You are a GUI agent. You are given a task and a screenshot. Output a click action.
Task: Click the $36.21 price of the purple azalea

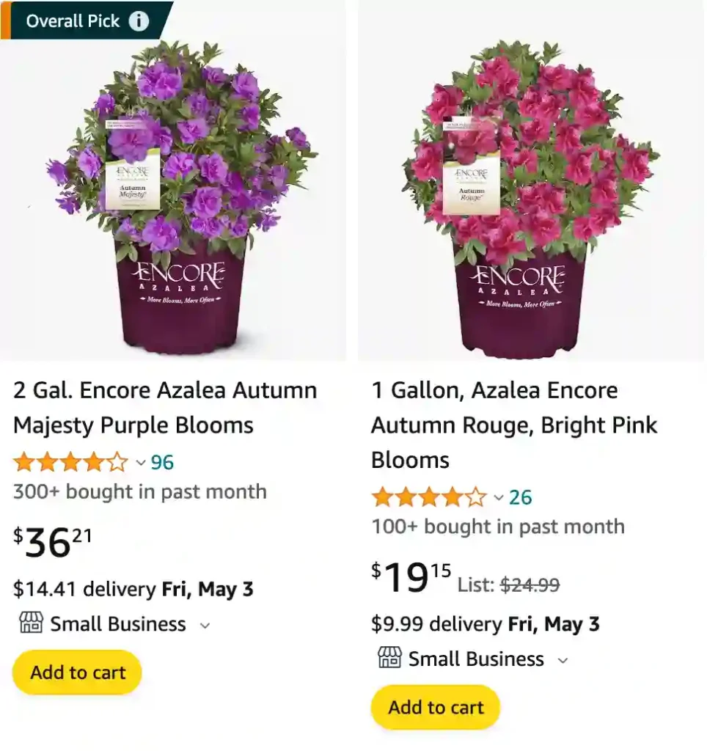point(53,543)
